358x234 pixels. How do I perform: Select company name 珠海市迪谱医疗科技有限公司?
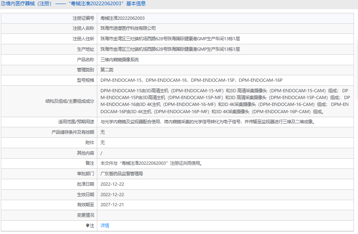pos(128,28)
